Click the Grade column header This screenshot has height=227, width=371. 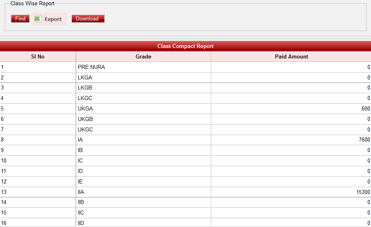pyautogui.click(x=143, y=57)
